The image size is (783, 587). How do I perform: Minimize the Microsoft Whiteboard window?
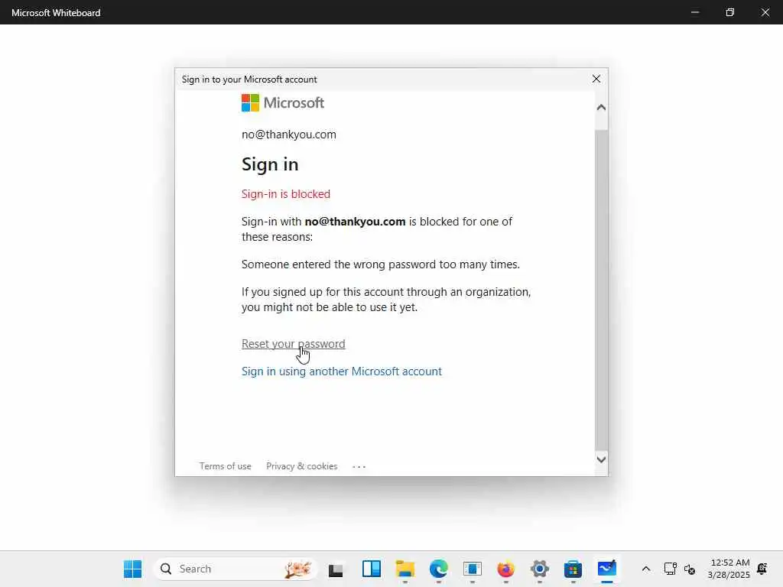click(694, 12)
